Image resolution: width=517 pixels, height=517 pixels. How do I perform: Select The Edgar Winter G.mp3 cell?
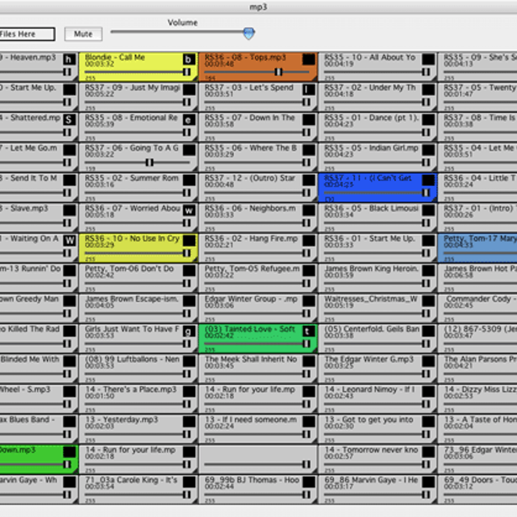pyautogui.click(x=378, y=368)
